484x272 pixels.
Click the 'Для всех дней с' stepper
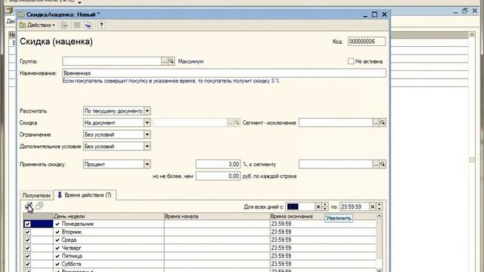[x=324, y=206]
